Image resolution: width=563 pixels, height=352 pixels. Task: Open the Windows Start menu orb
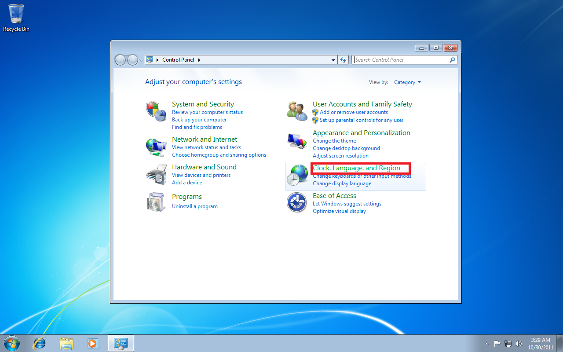12,343
